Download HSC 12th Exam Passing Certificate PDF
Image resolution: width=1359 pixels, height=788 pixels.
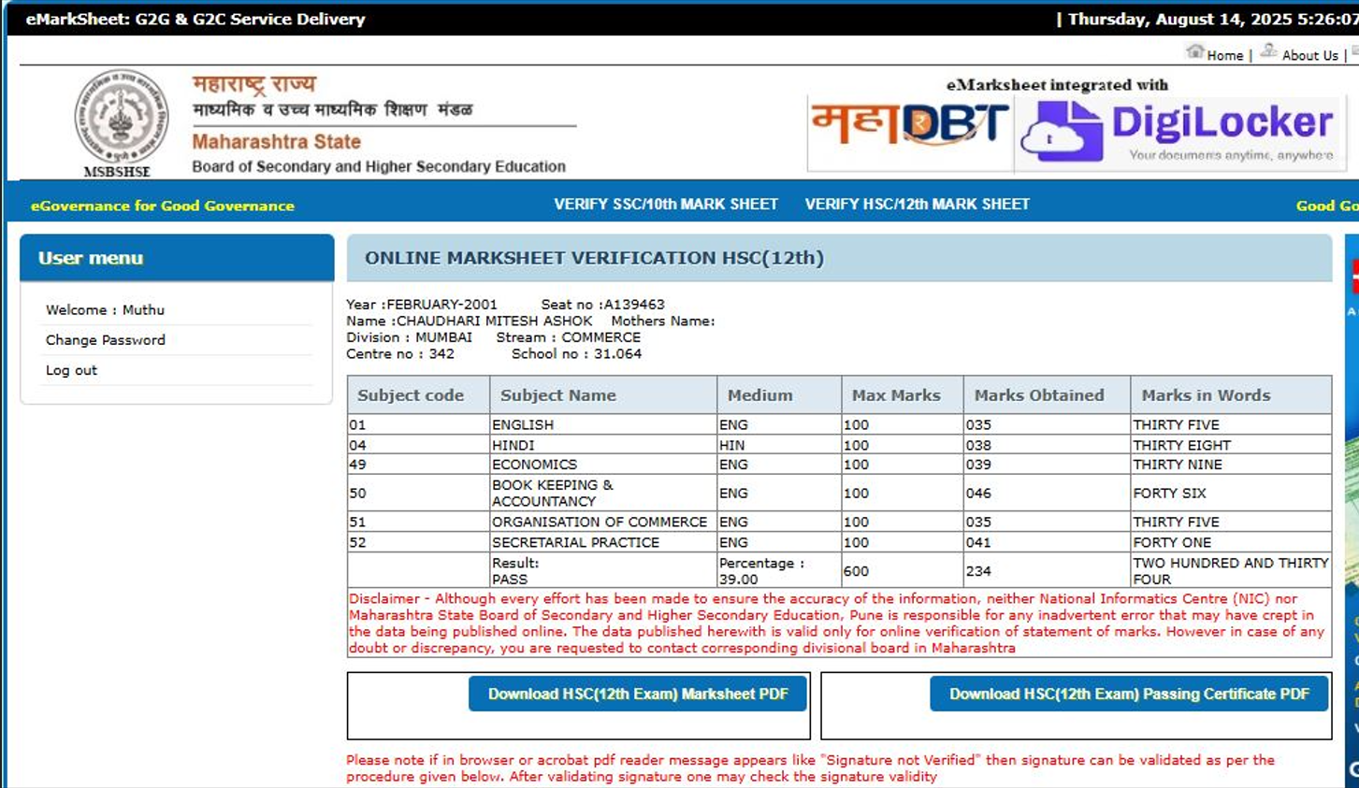tap(1128, 694)
